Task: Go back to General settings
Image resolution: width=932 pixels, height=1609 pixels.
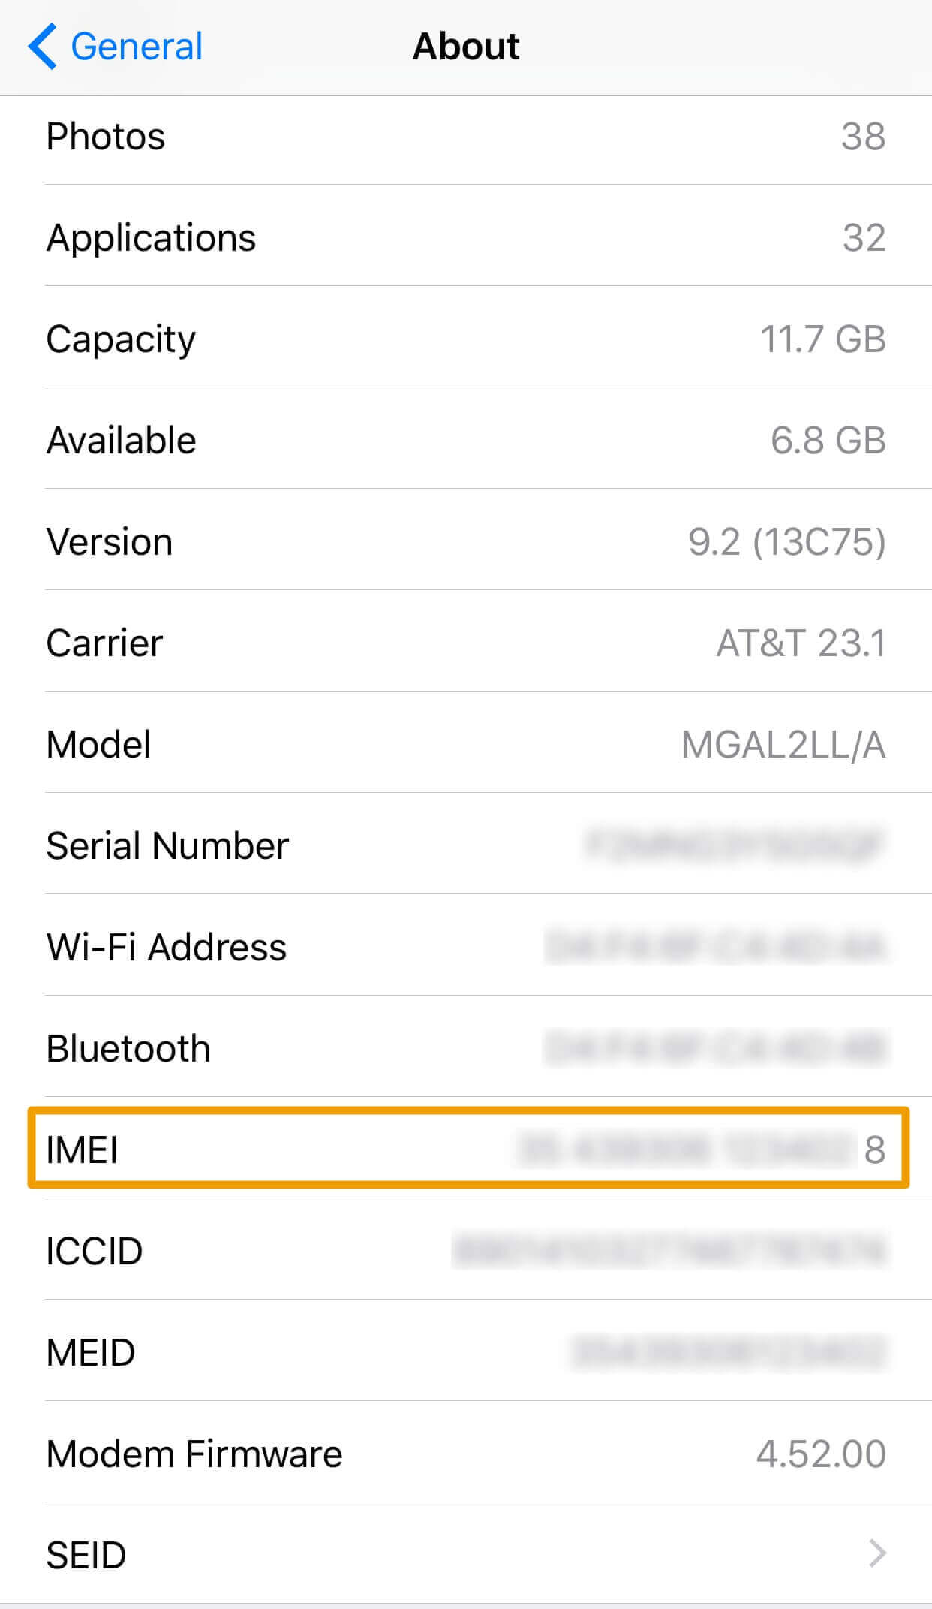Action: coord(116,46)
